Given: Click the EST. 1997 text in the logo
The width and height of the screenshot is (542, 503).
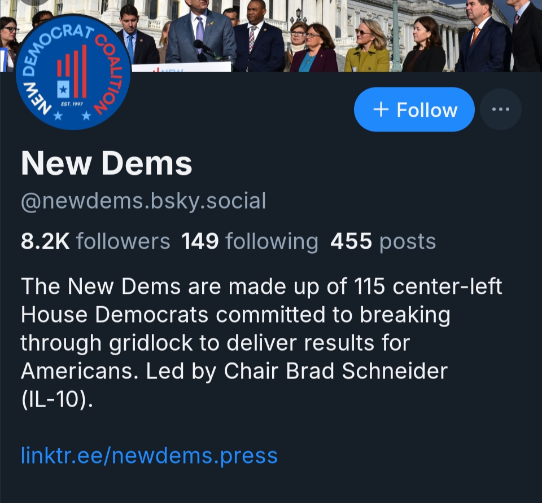Looking at the screenshot, I should 71,103.
